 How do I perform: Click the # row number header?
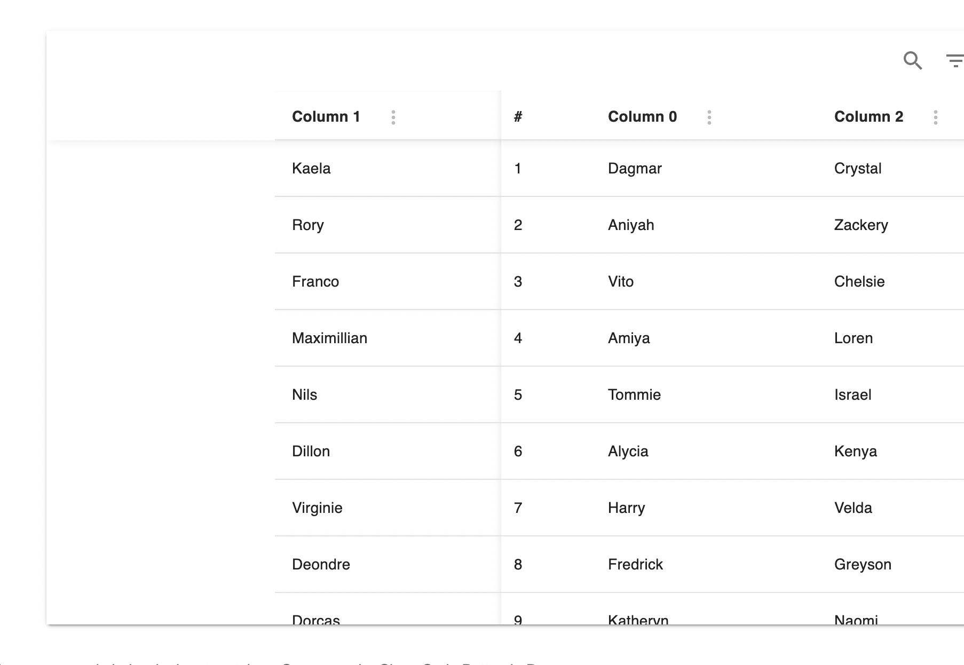[518, 117]
